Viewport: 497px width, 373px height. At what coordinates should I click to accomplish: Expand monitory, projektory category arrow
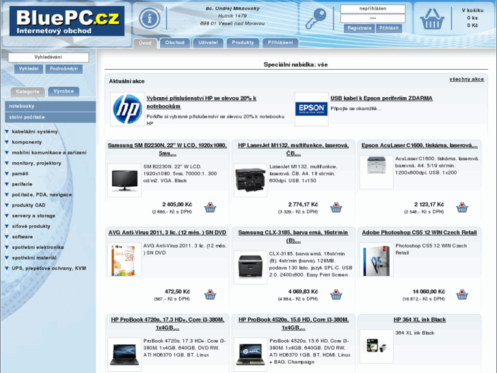coord(7,163)
